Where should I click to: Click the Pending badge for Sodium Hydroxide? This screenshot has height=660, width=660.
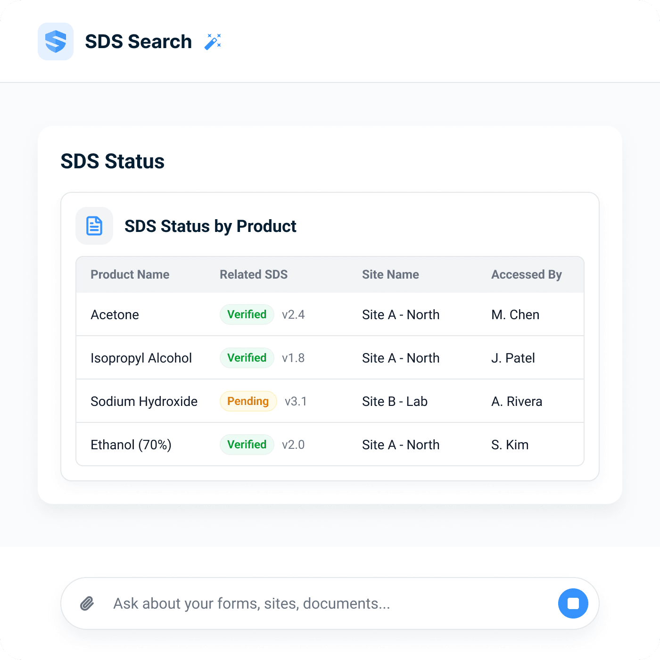click(x=248, y=401)
